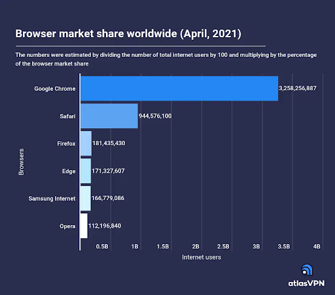Select the Safari bar

click(x=109, y=116)
